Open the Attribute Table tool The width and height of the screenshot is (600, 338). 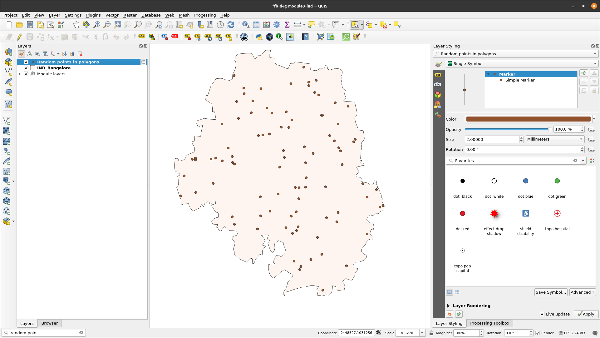click(255, 25)
